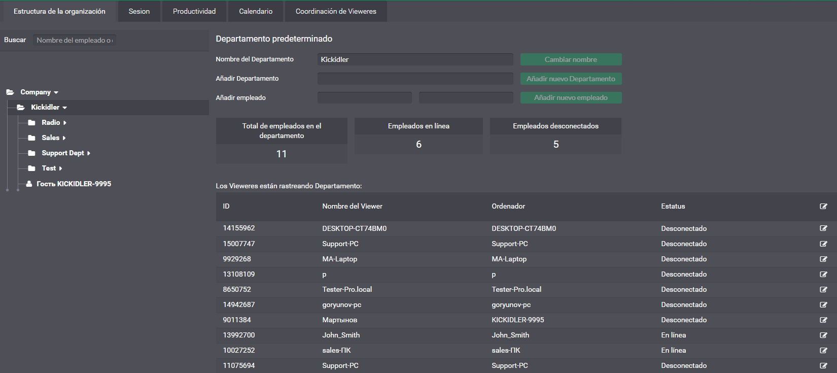Go to the Calendario tab

[x=256, y=11]
